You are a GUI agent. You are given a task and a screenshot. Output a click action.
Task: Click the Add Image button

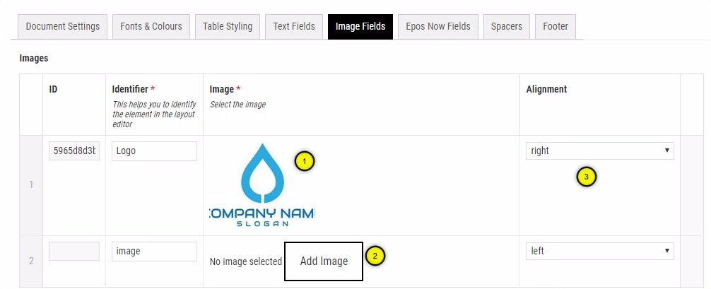(324, 261)
